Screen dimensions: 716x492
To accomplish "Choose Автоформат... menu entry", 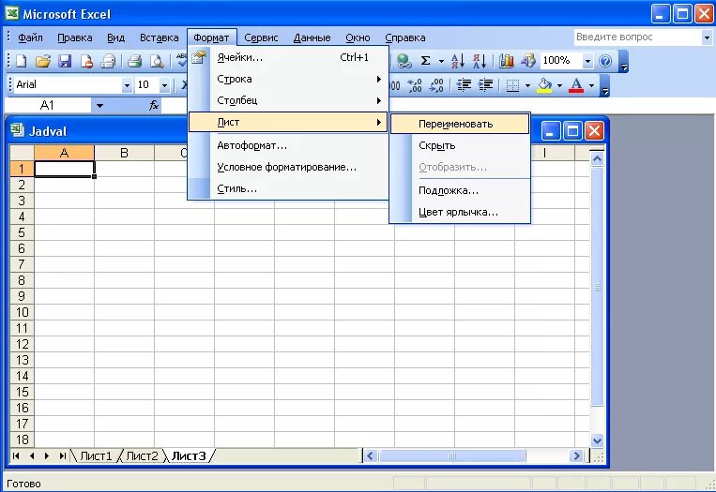I will (x=288, y=146).
